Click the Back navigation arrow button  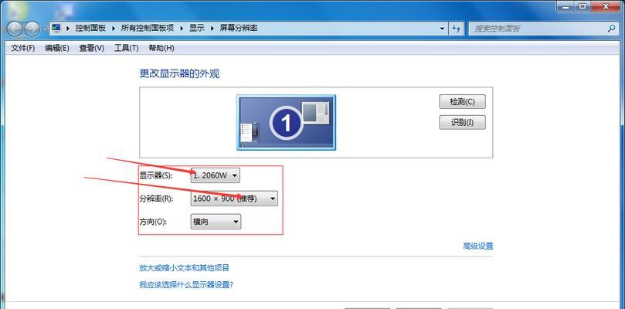tap(15, 29)
